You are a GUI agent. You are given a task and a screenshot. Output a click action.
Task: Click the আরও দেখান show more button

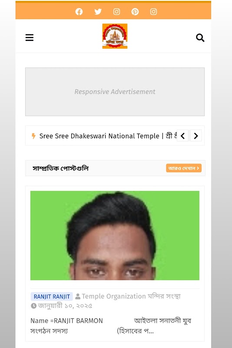pos(184,168)
